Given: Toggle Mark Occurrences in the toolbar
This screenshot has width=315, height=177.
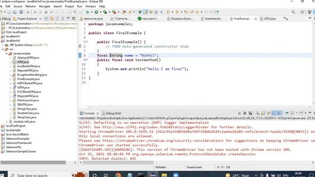Looking at the screenshot, I should [x=146, y=12].
